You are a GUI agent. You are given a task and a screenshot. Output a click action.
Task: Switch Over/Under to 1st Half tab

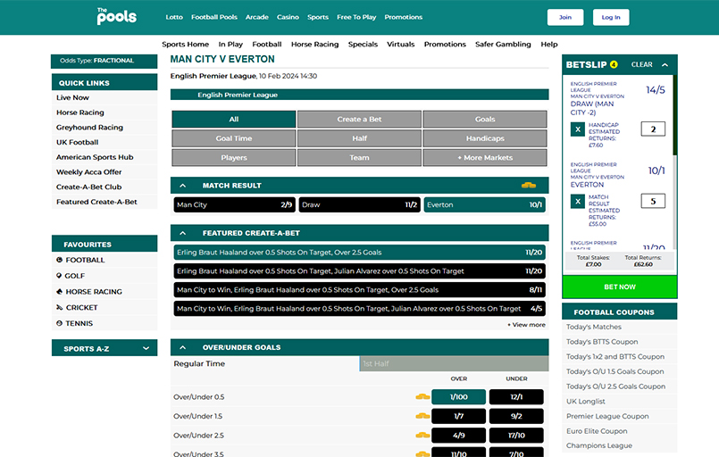tap(454, 363)
